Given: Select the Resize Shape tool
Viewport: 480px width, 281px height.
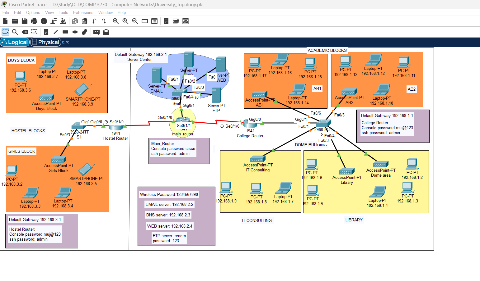Looking at the screenshot, I should (34, 32).
